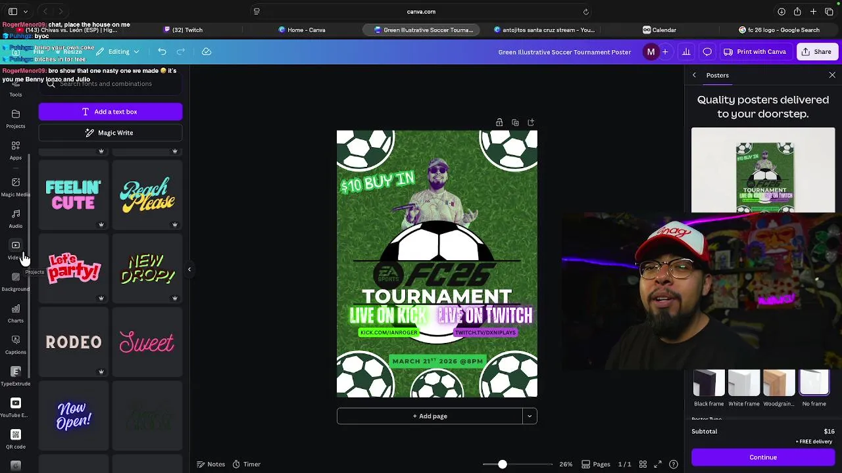This screenshot has height=473, width=842.
Task: Enter fullscreen present mode
Action: [x=658, y=464]
